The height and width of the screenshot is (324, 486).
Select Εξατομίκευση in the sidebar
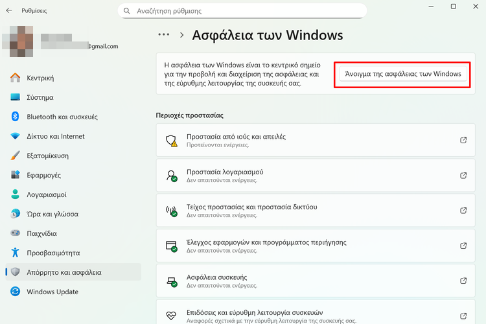[x=47, y=156]
